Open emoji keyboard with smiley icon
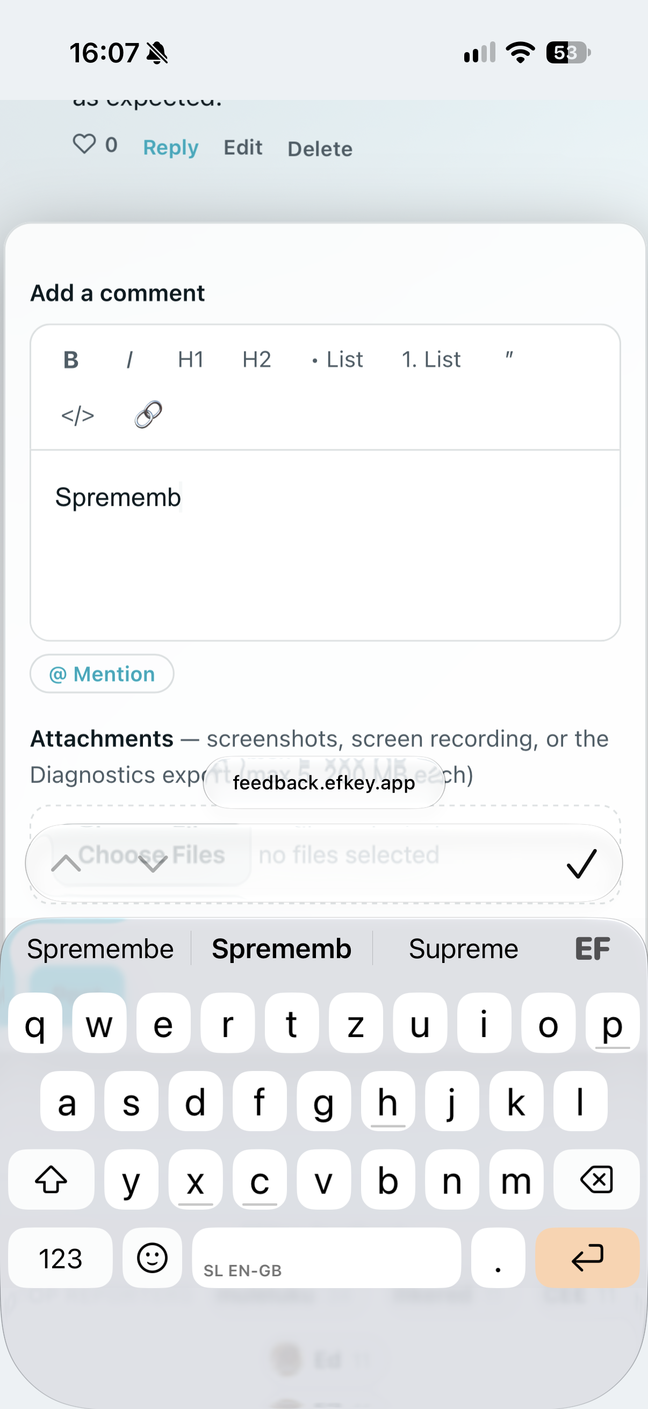The width and height of the screenshot is (648, 1409). coord(152,1258)
